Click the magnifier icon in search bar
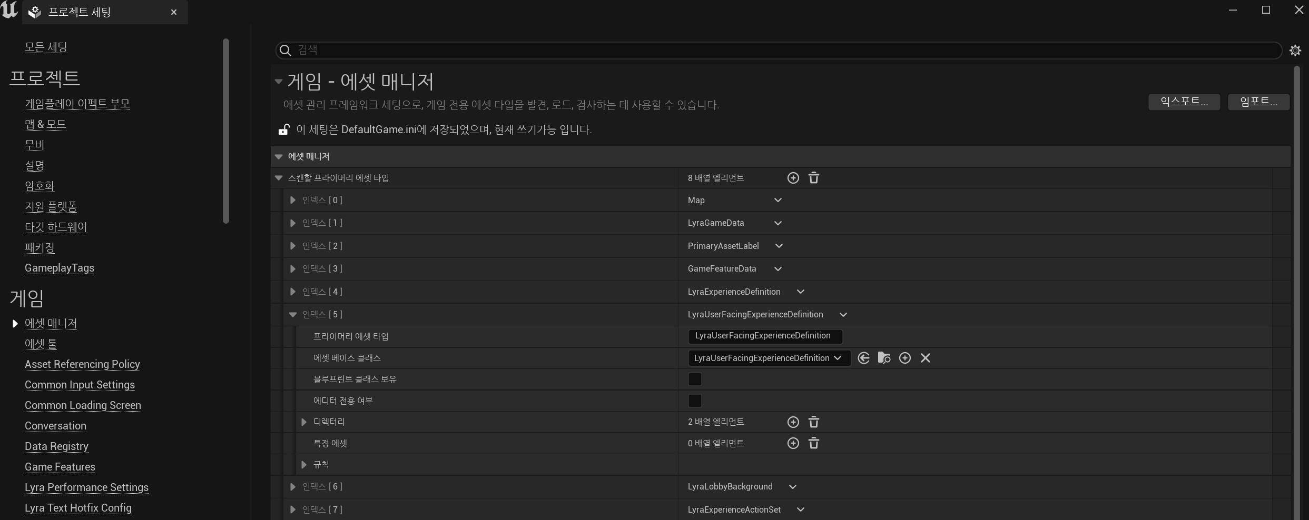This screenshot has width=1309, height=520. 285,50
